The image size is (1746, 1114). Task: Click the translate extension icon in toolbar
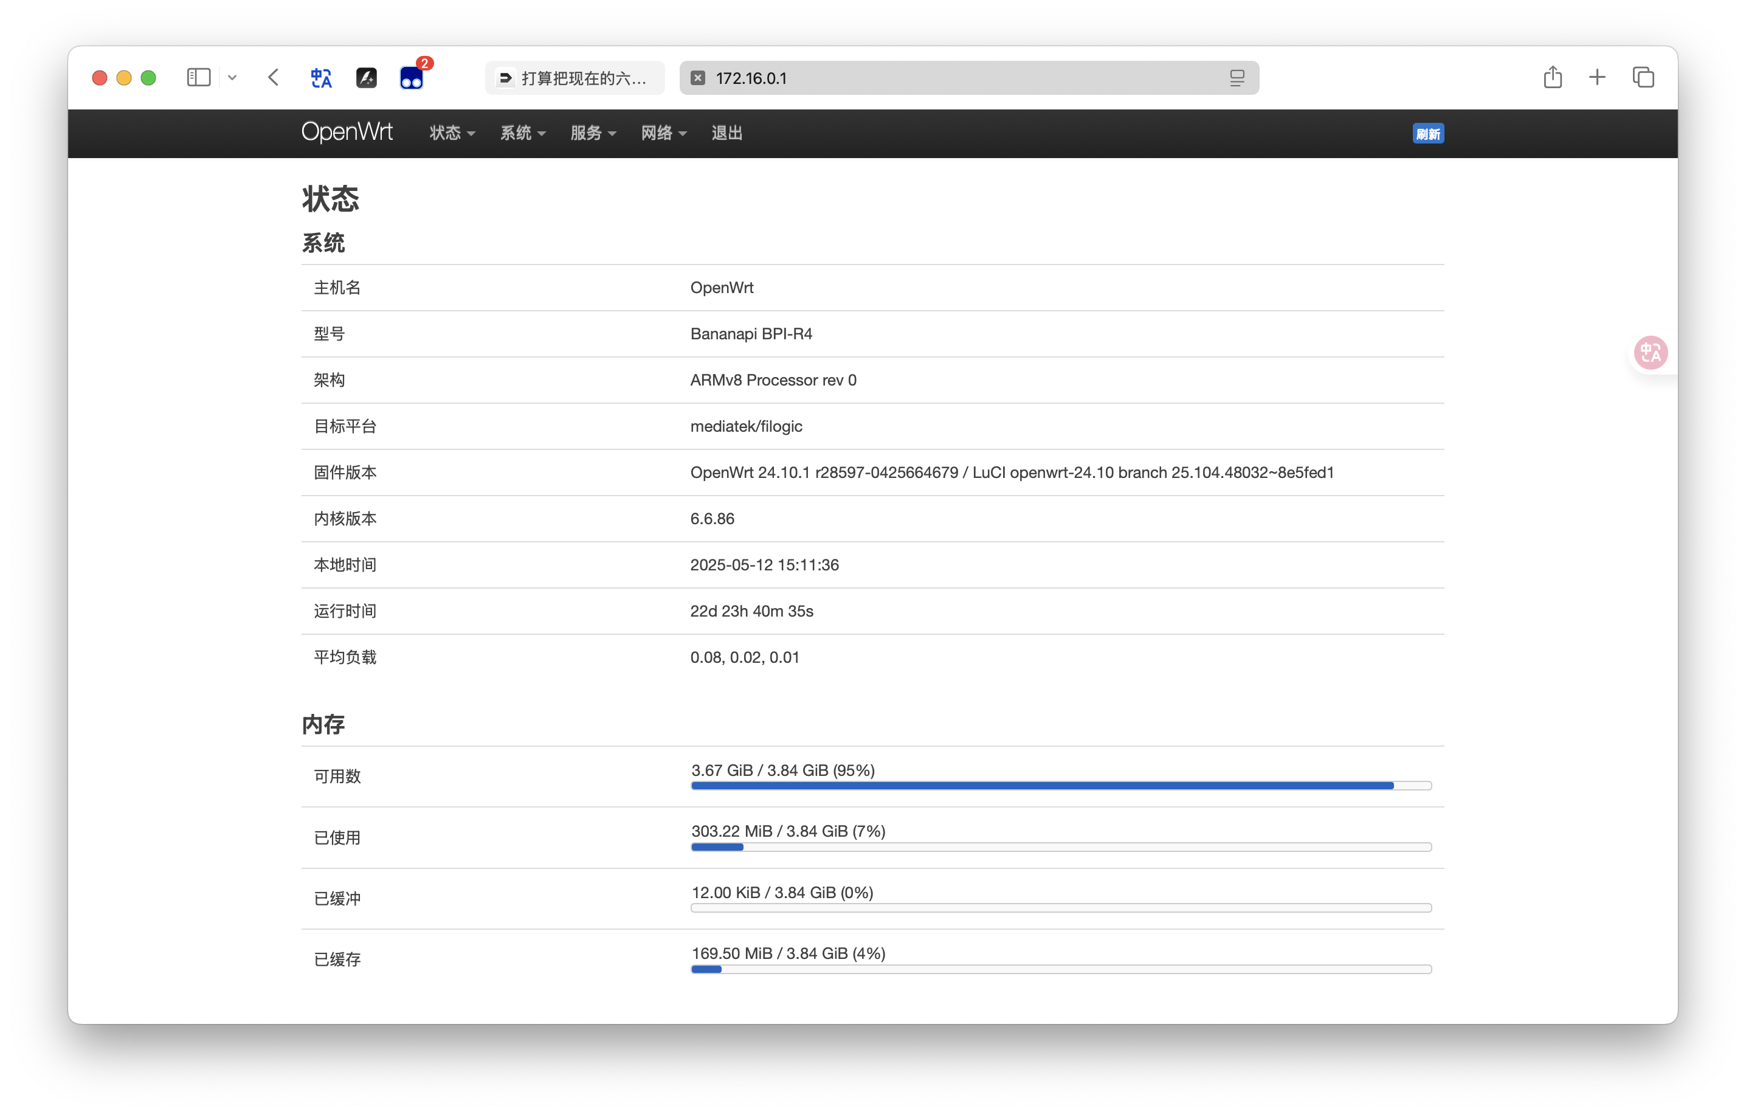pos(321,78)
